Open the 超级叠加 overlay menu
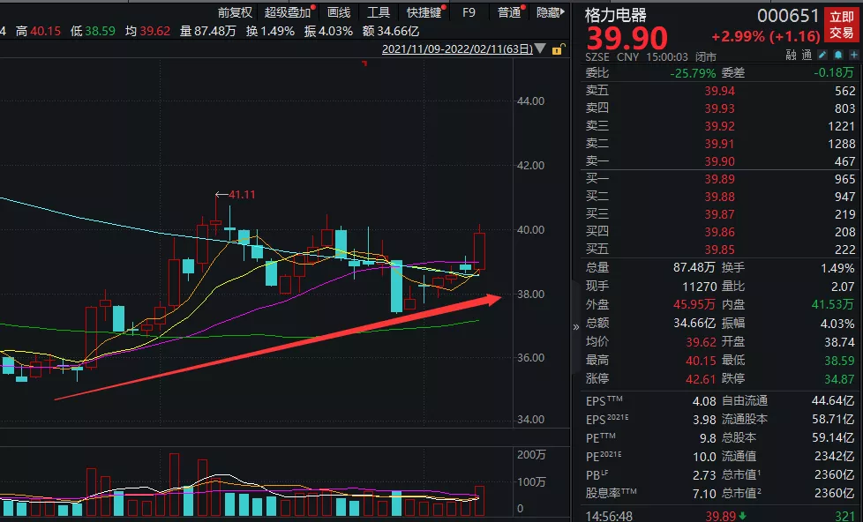 pos(289,12)
